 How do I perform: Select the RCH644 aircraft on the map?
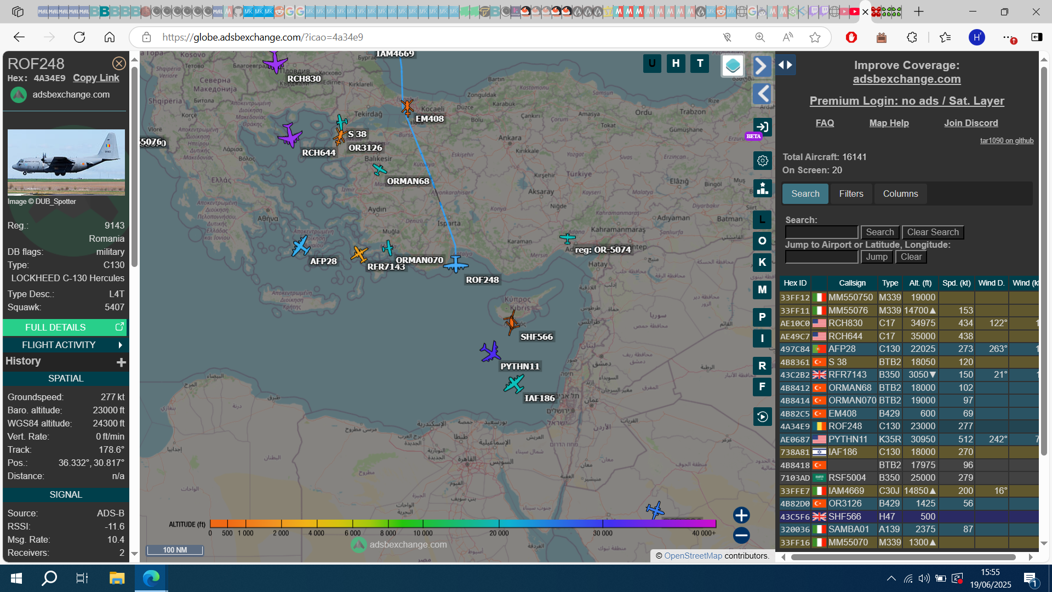(x=289, y=135)
